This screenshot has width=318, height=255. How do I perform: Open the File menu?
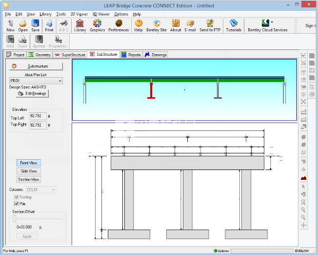pos(8,14)
